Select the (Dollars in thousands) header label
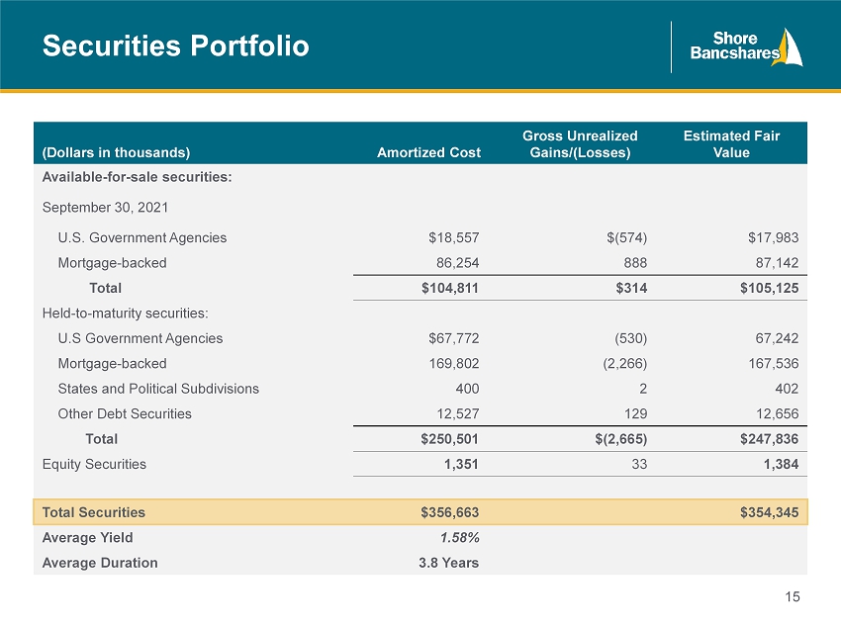Image resolution: width=841 pixels, height=629 pixels. point(116,152)
